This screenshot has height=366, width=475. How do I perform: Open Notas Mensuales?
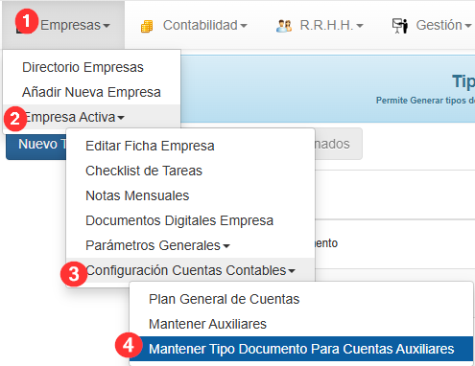(191, 195)
